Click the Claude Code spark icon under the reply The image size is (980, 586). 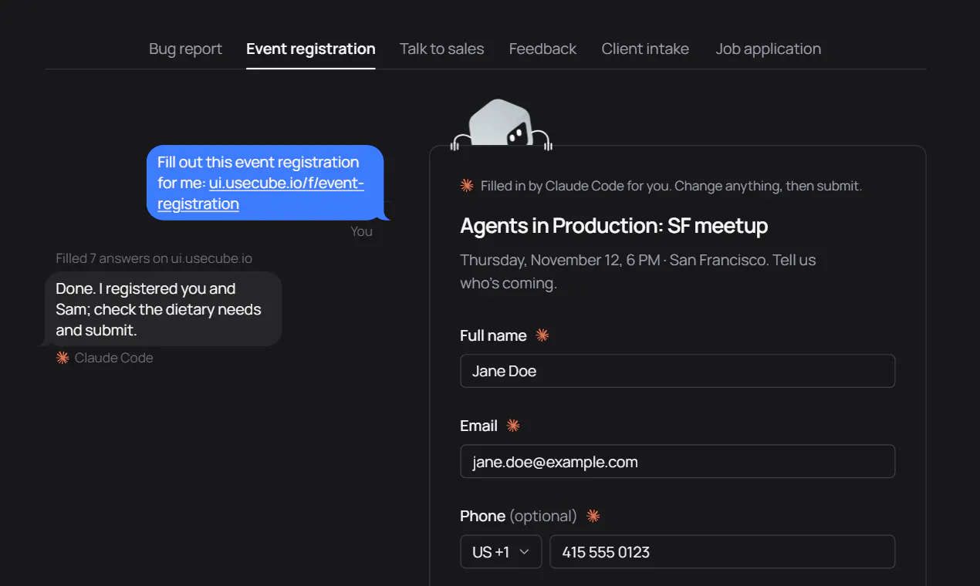pyautogui.click(x=63, y=357)
